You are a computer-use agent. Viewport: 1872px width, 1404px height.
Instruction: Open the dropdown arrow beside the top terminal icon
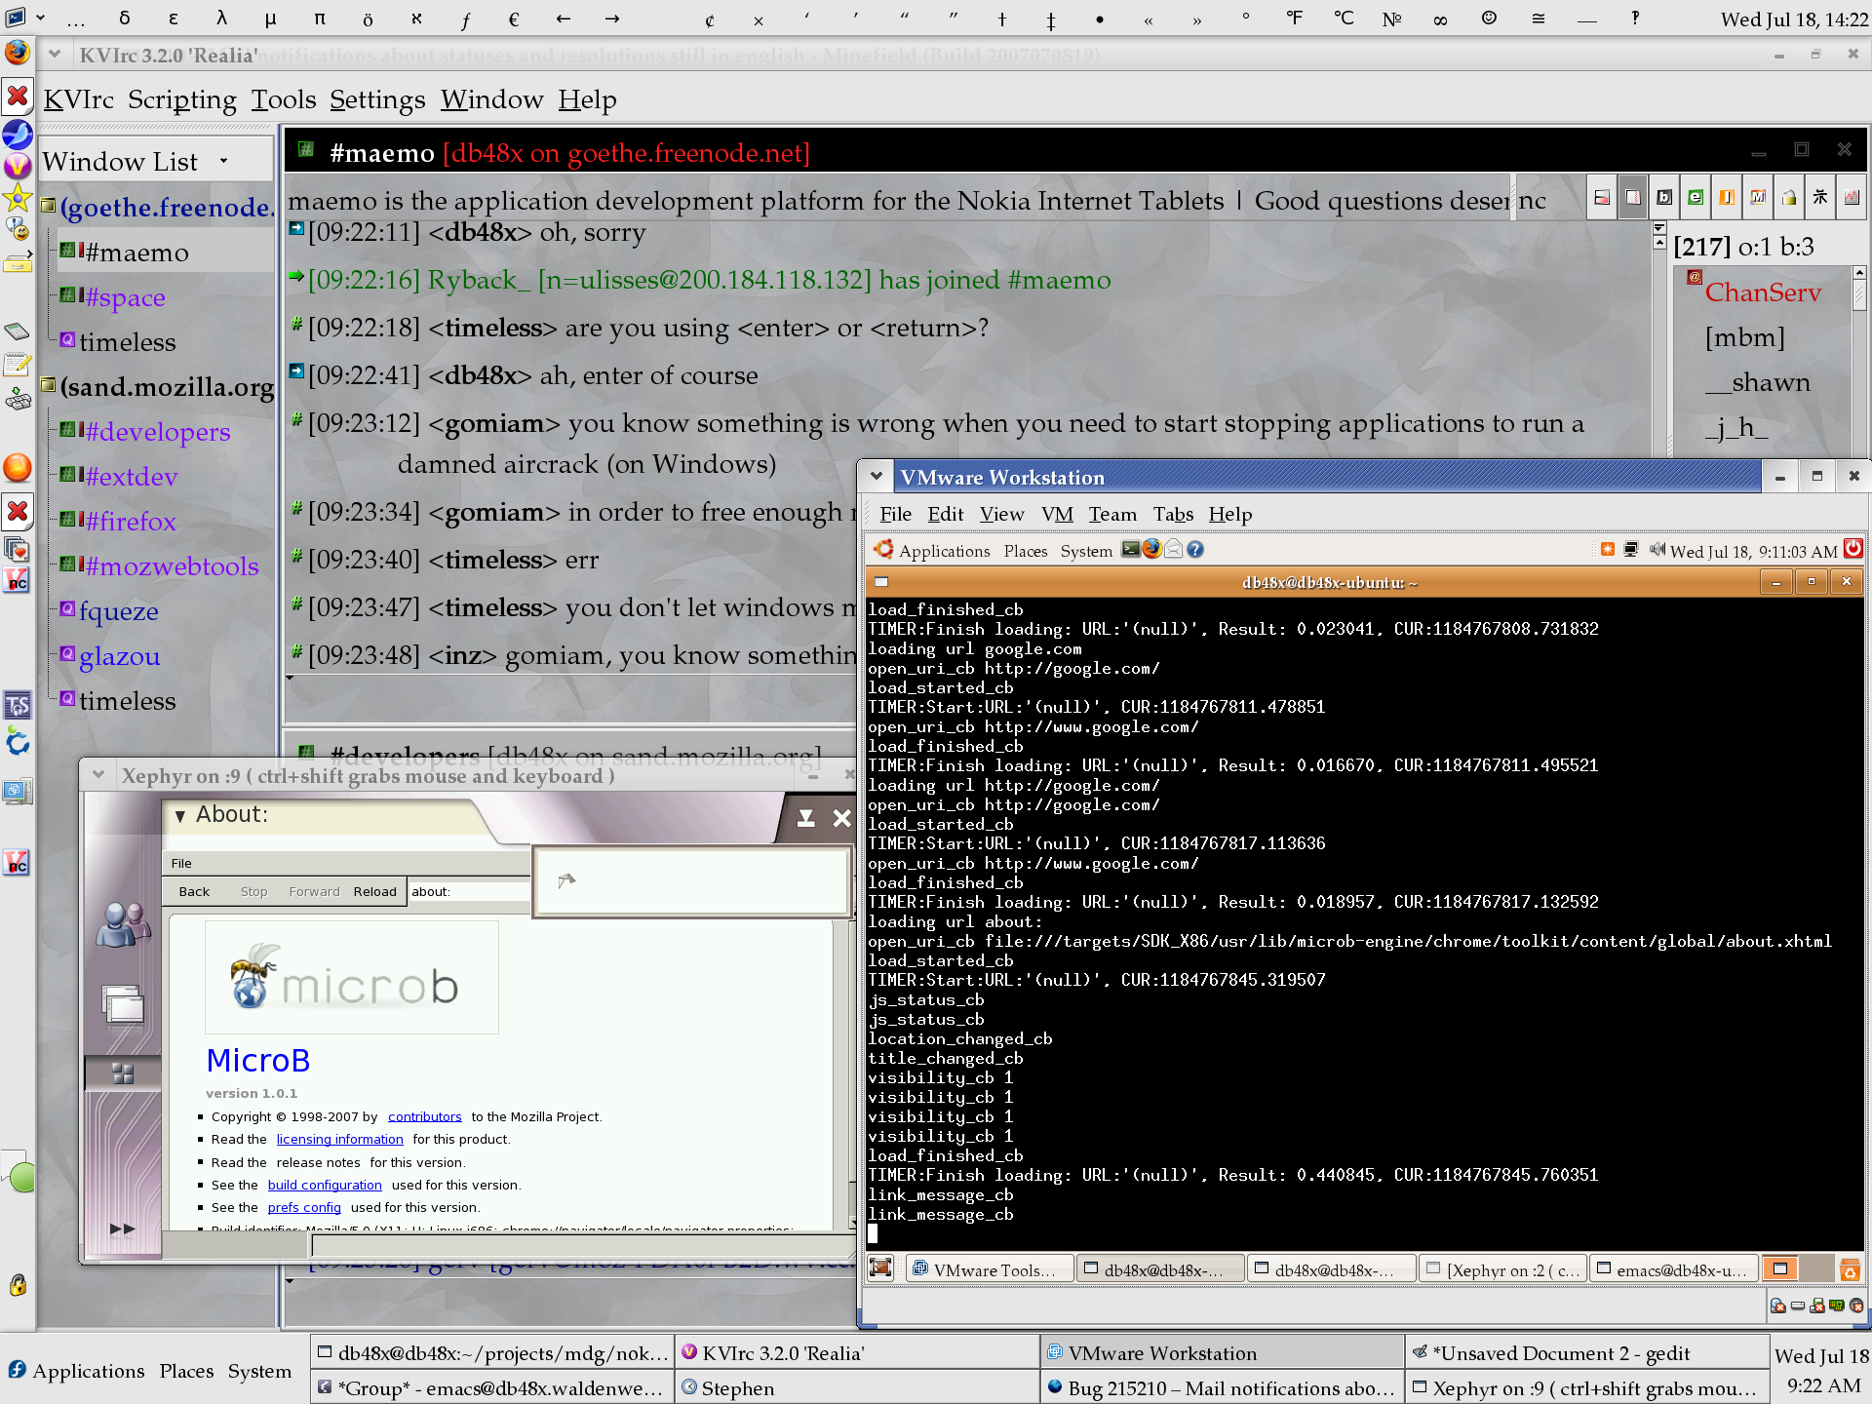40,18
